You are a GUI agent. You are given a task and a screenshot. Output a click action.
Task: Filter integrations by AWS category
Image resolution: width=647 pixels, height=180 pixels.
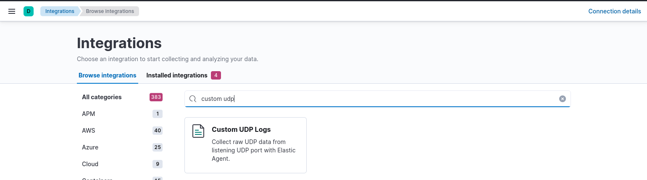[89, 131]
